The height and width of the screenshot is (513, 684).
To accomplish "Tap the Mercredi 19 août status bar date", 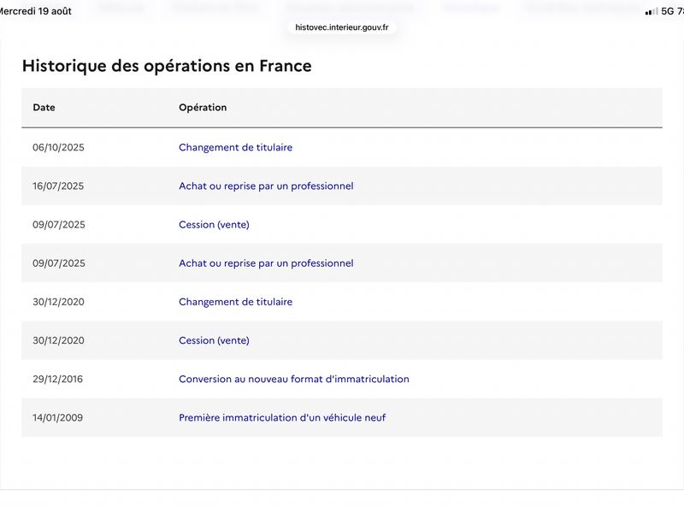I will pos(35,11).
